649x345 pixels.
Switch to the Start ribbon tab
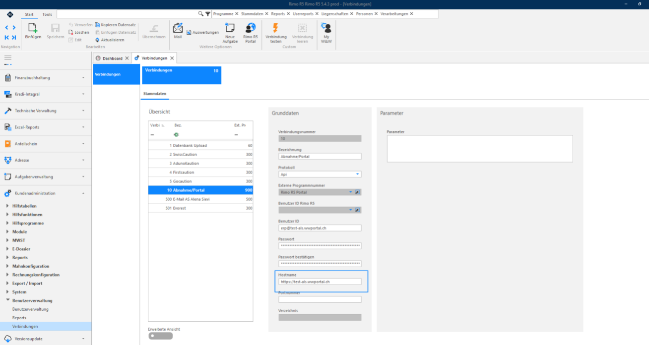click(x=29, y=14)
